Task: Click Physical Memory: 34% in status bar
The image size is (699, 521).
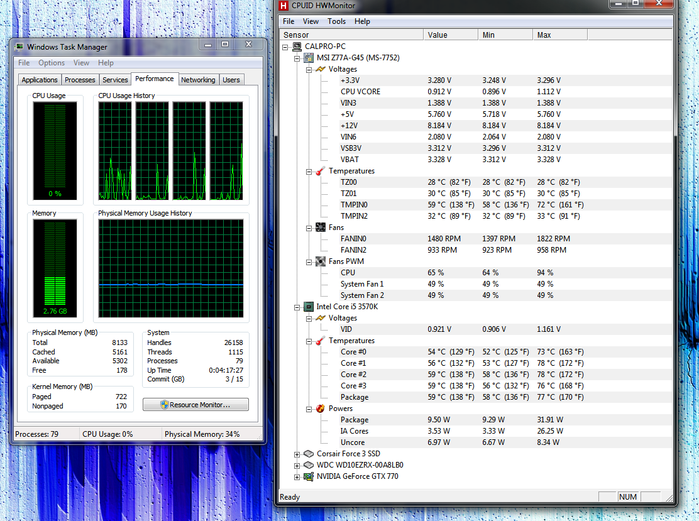Action: pyautogui.click(x=202, y=434)
